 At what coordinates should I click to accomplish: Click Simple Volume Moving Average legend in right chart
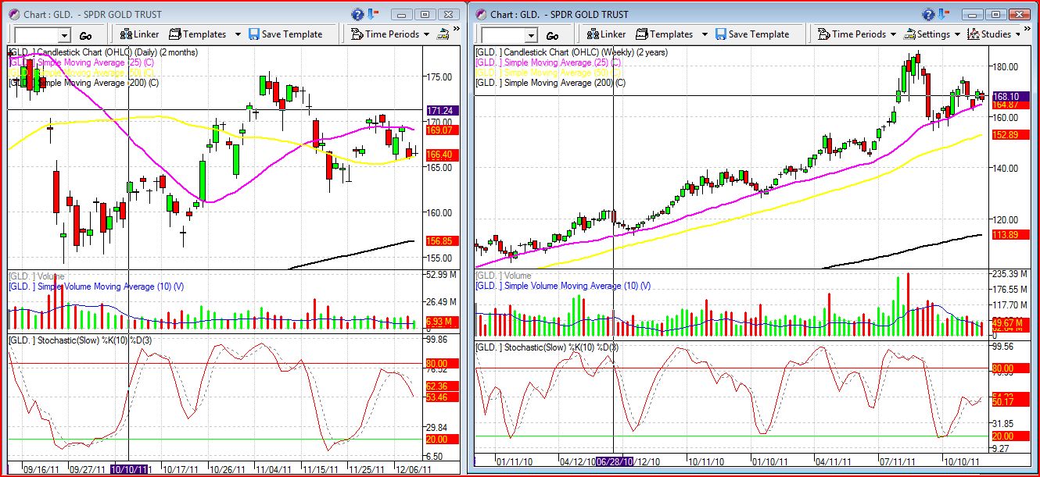(563, 286)
